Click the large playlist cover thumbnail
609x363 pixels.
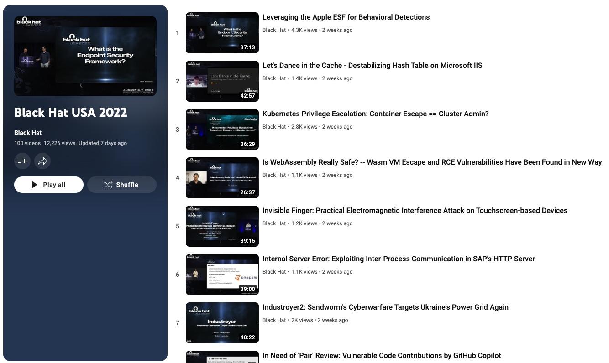click(85, 56)
